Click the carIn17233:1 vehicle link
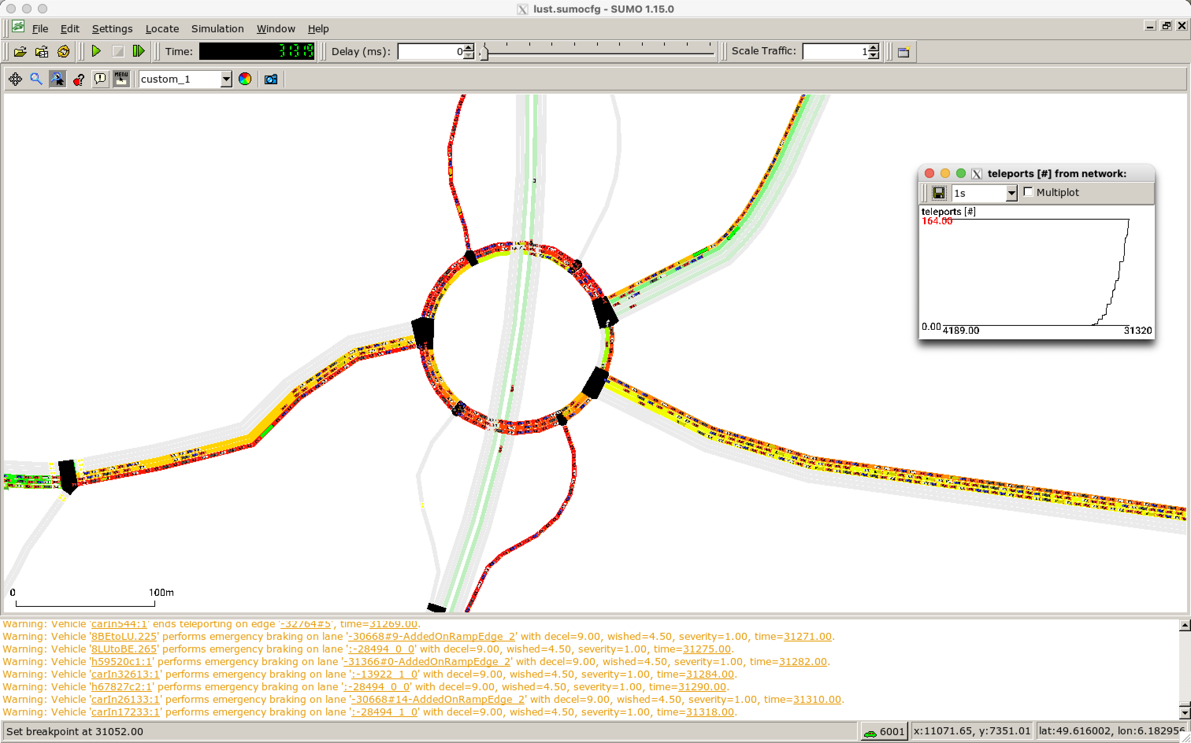Screen dimensions: 1191x743 pos(125,712)
